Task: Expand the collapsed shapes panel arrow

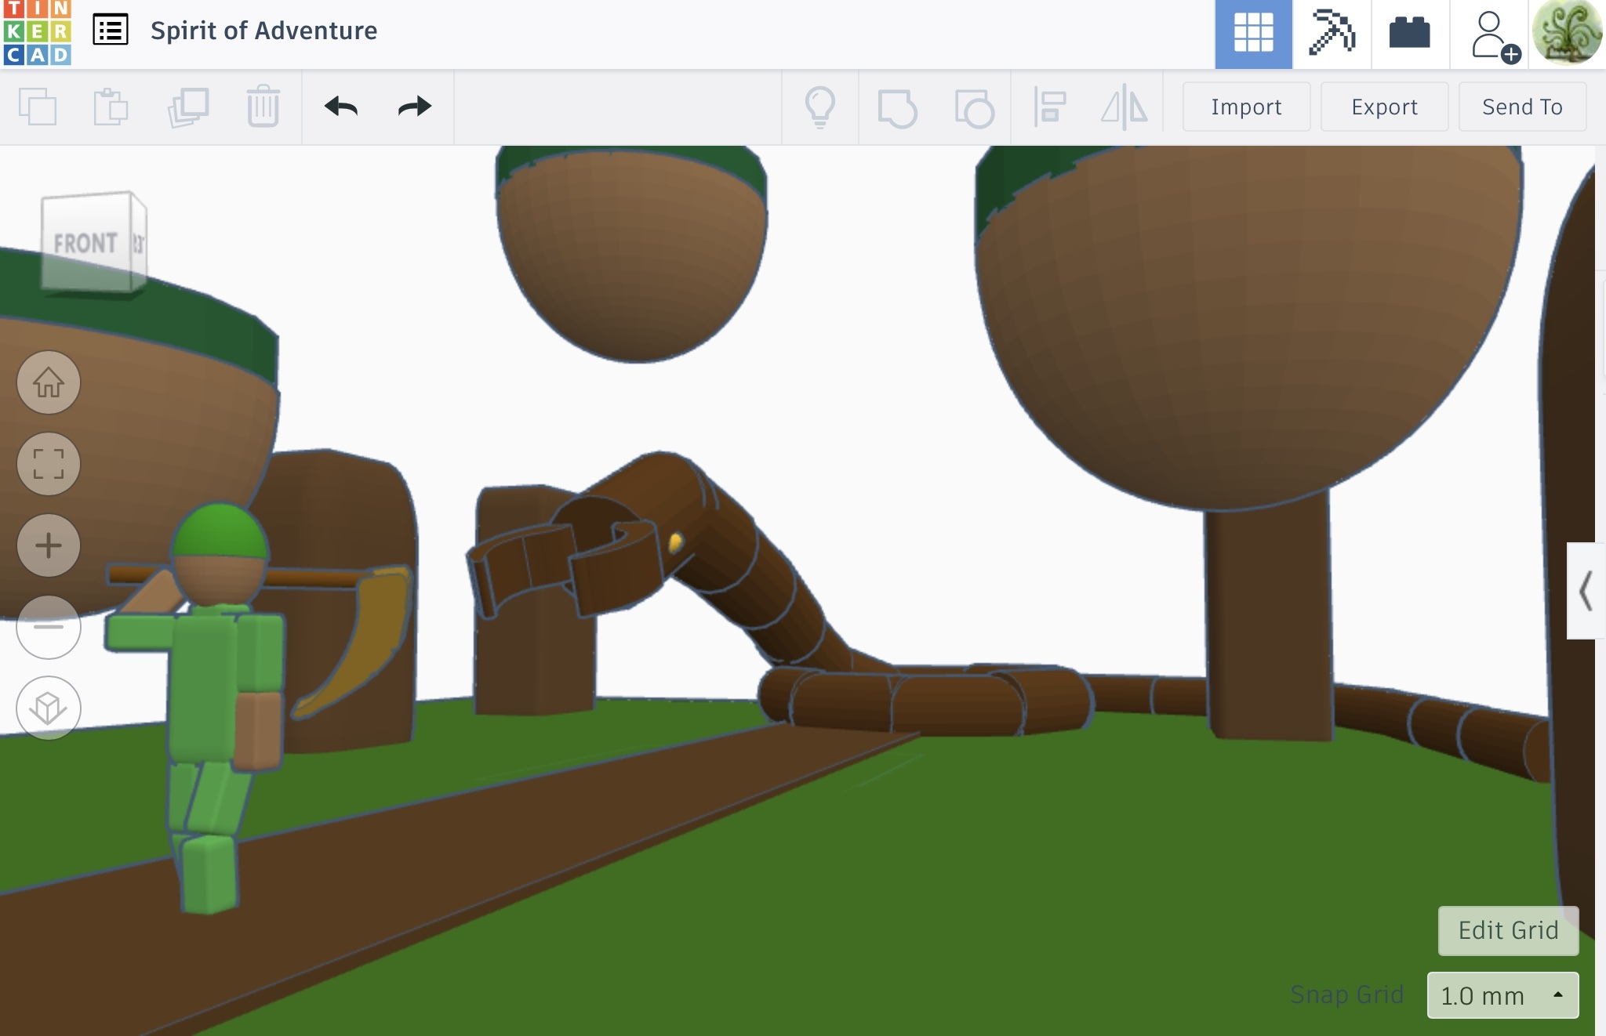Action: pyautogui.click(x=1586, y=591)
